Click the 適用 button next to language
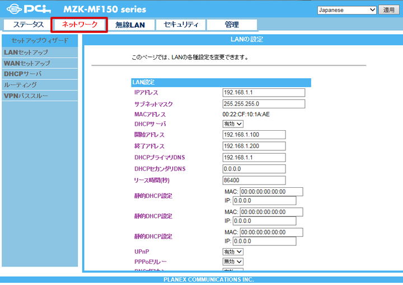 388,10
